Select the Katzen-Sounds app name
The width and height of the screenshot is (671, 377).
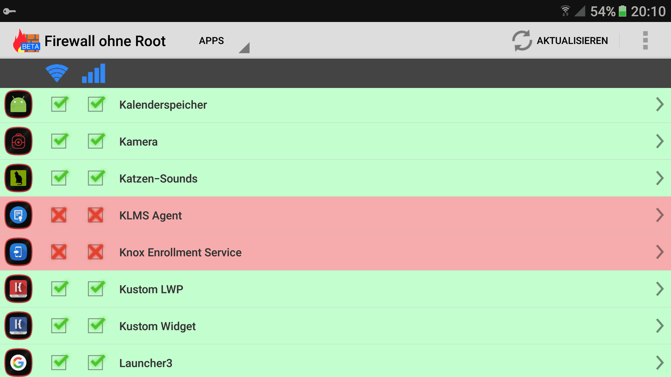point(158,179)
